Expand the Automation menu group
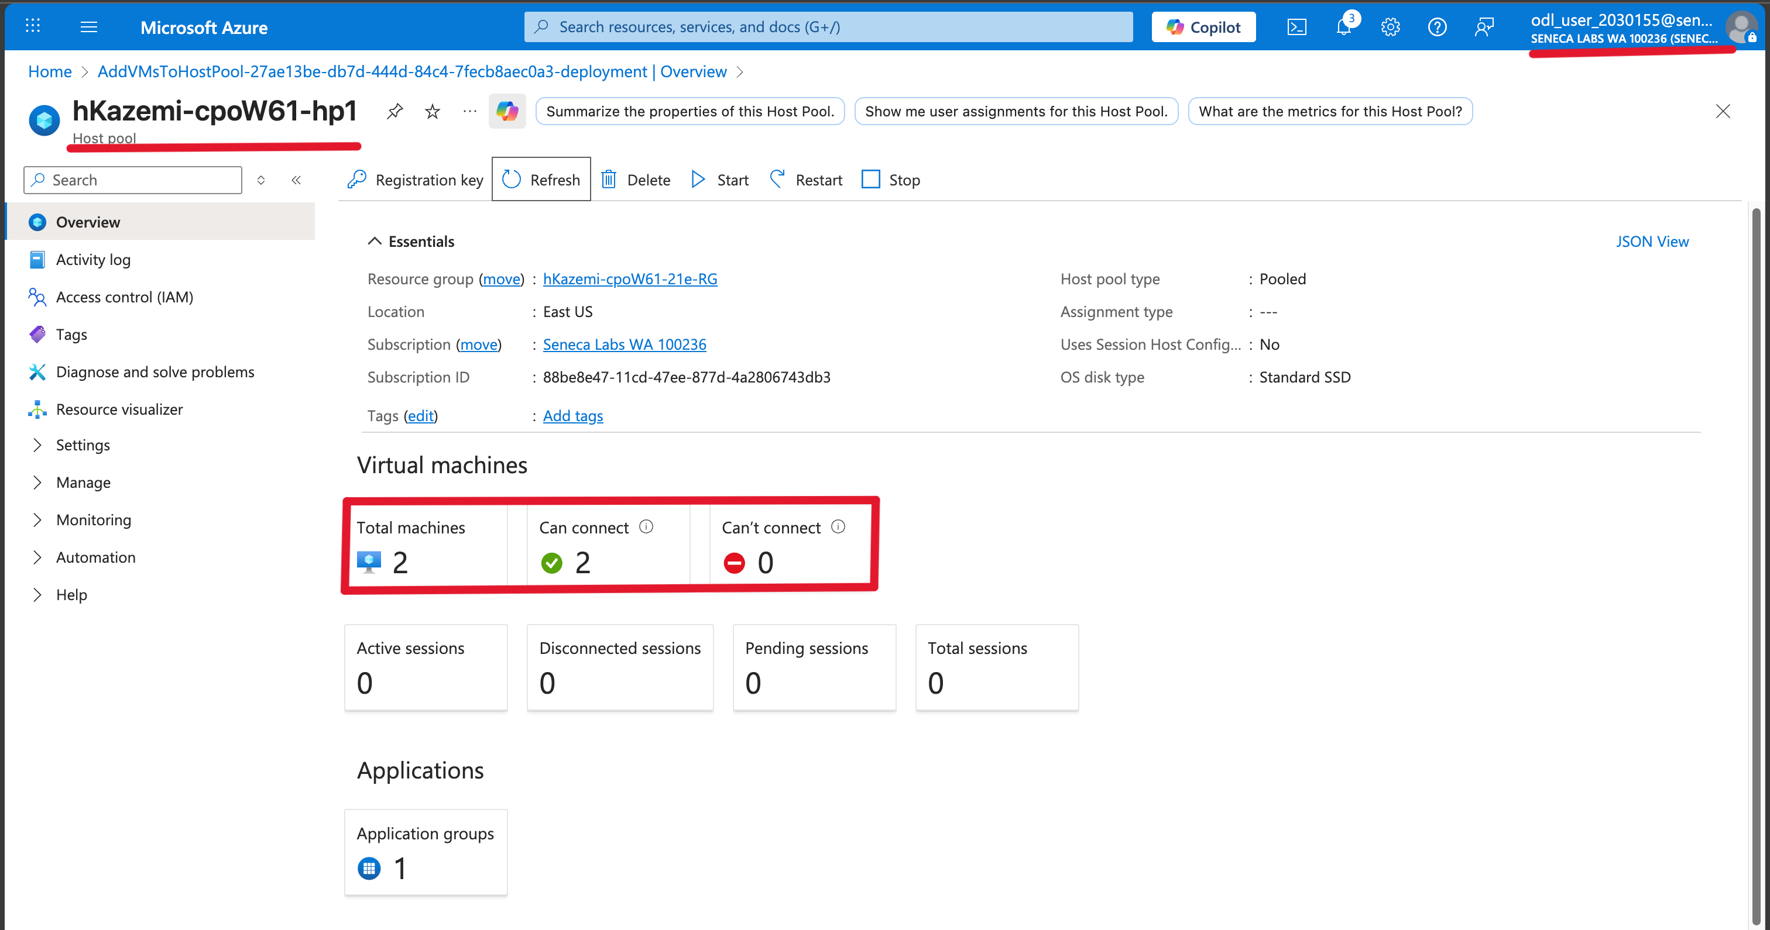 [37, 558]
